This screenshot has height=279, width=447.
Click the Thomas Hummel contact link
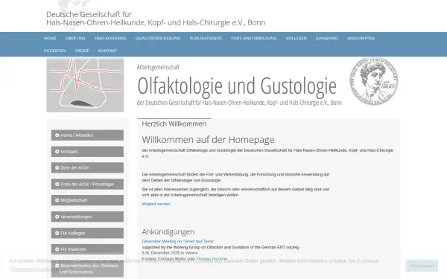click(x=212, y=259)
